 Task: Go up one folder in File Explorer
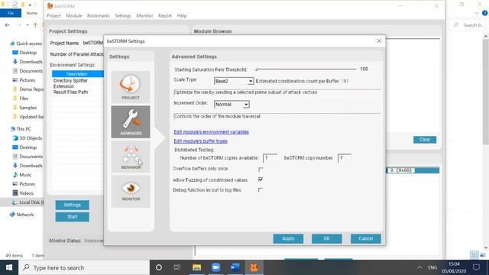(x=35, y=25)
